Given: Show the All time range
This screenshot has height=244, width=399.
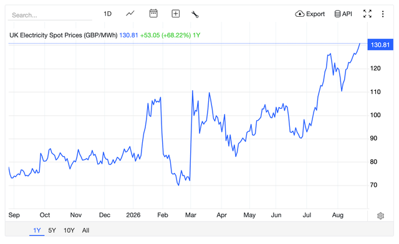Looking at the screenshot, I should tap(85, 230).
